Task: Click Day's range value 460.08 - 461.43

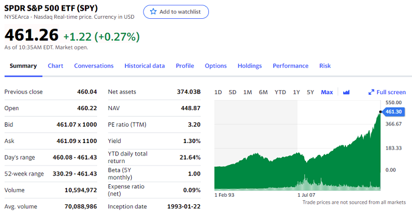Action: pyautogui.click(x=75, y=157)
